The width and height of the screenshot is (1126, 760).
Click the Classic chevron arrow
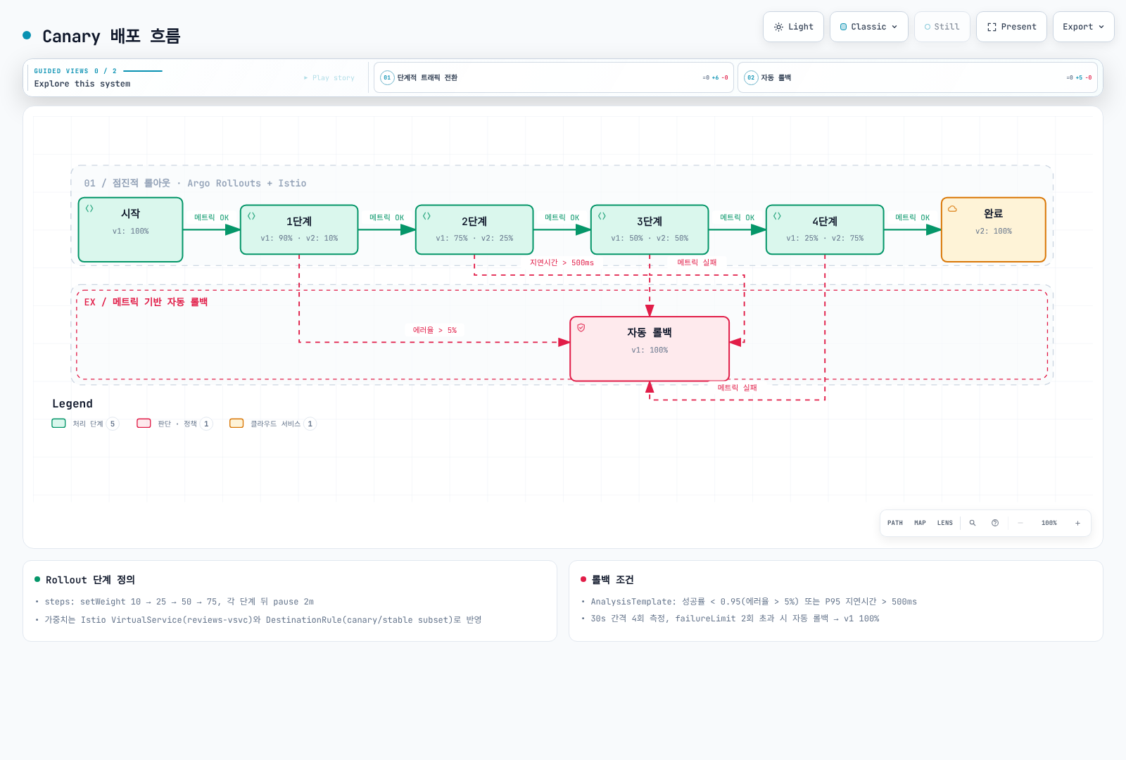(x=894, y=27)
